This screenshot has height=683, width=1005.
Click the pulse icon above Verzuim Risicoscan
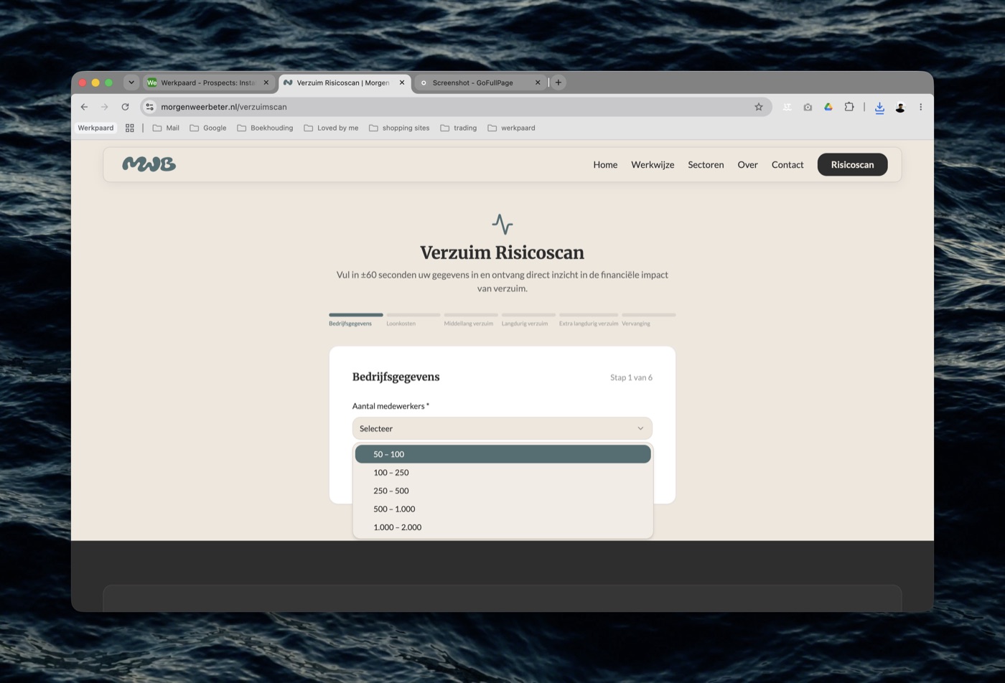(502, 224)
